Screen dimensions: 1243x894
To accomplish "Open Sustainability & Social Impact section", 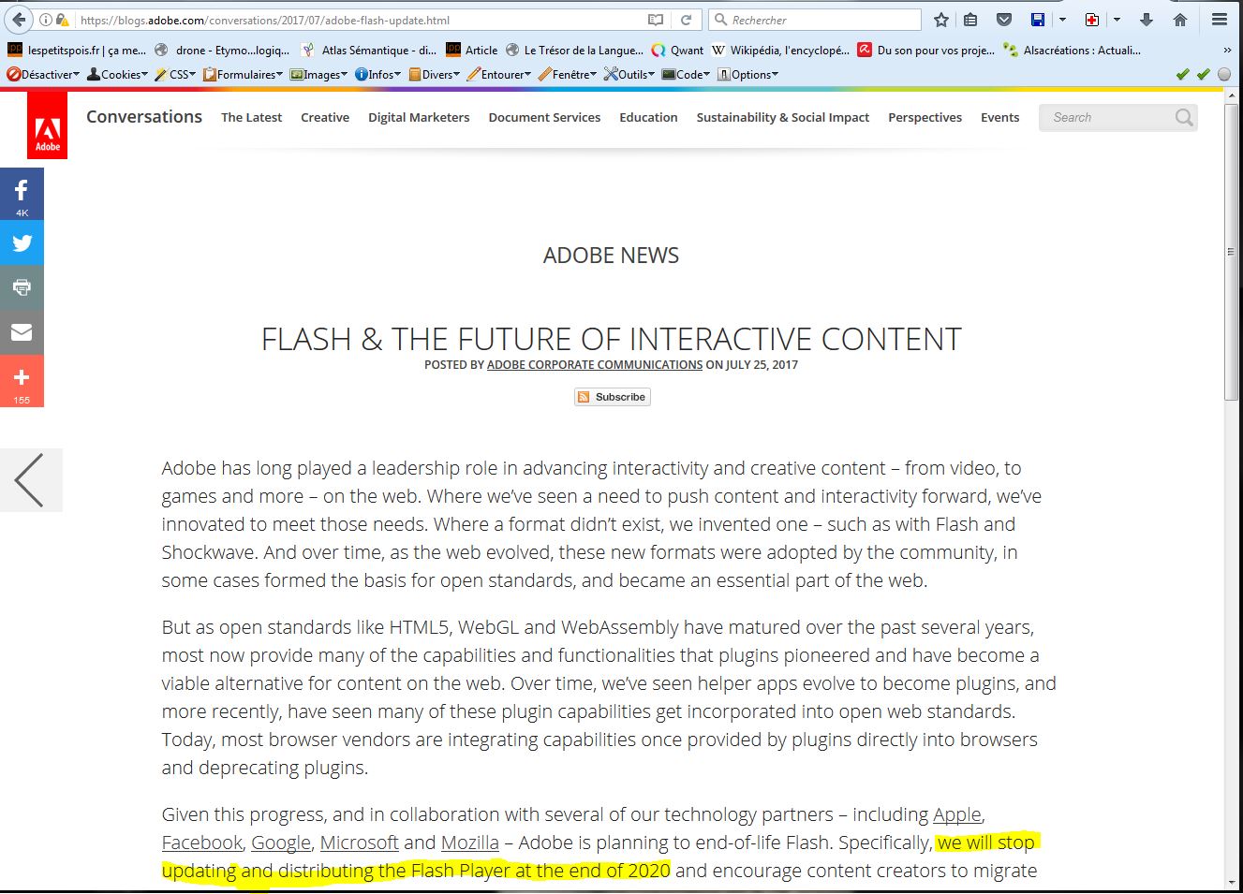I will 783,117.
